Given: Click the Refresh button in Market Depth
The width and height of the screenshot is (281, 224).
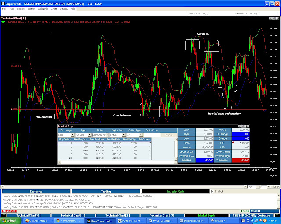Looking at the screenshot, I should point(169,135).
